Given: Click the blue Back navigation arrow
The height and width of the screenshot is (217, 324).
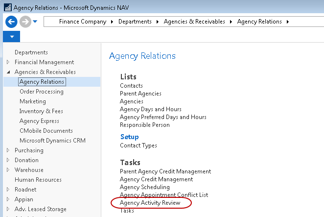Looking at the screenshot, I should (11, 22).
